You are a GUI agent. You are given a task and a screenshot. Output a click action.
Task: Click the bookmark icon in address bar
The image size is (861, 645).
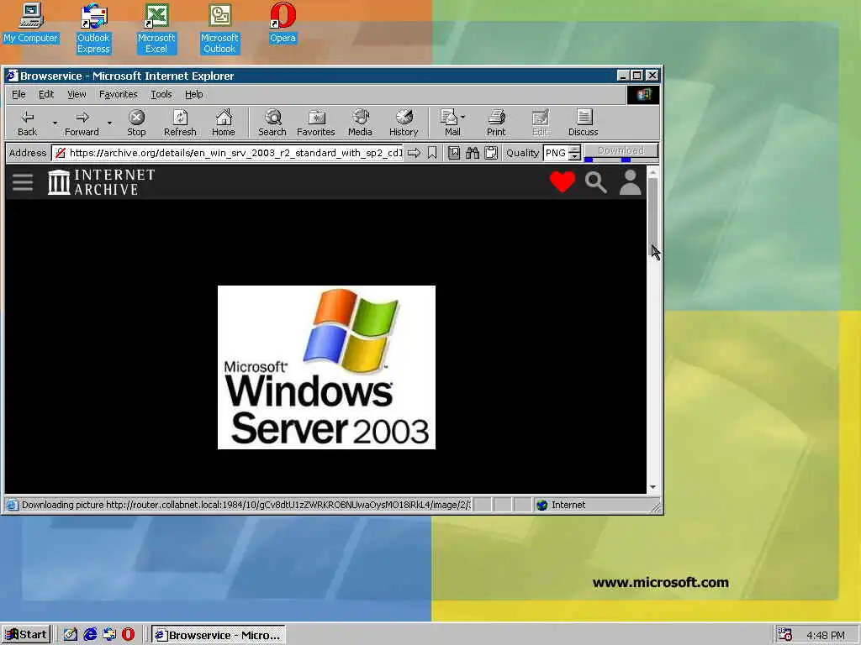(432, 153)
